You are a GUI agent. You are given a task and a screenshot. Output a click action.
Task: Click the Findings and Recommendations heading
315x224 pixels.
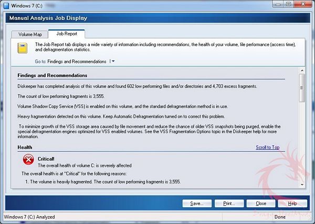click(52, 75)
